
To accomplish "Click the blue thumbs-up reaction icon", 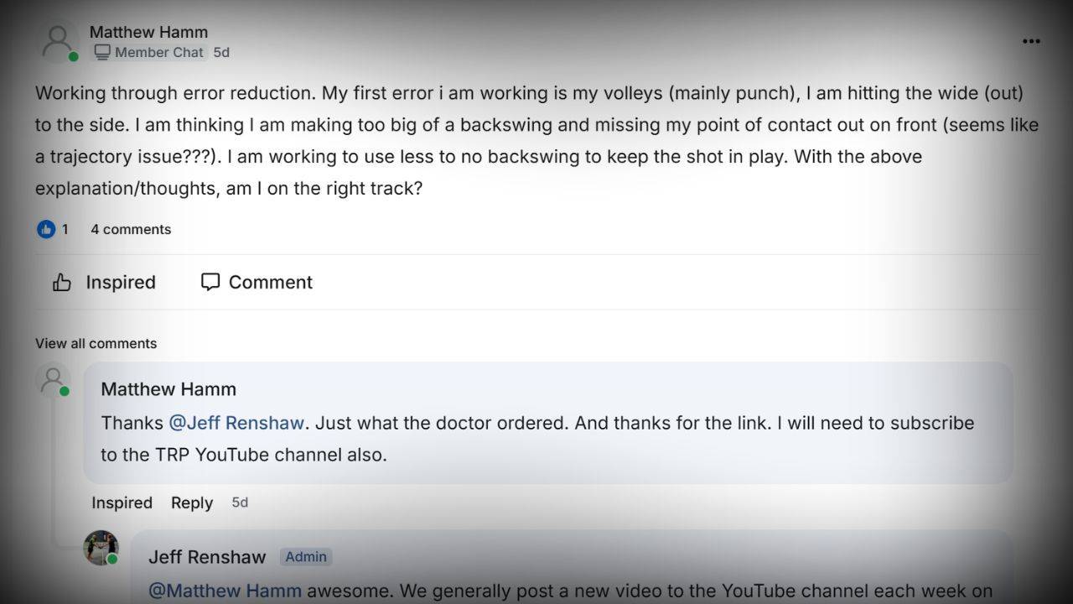I will [46, 229].
